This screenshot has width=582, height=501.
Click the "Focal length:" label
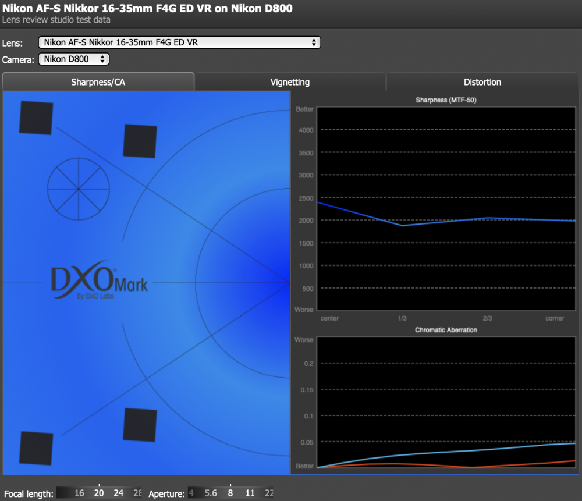point(29,494)
